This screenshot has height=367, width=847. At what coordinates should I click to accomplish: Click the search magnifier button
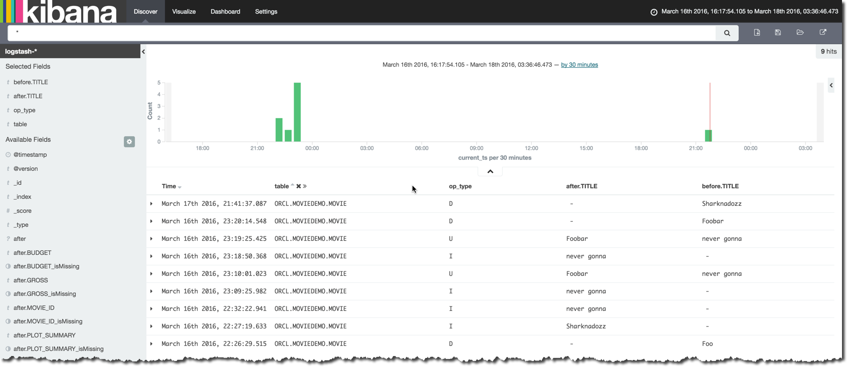727,33
